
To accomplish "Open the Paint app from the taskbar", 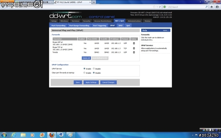I will (x=70, y=135).
